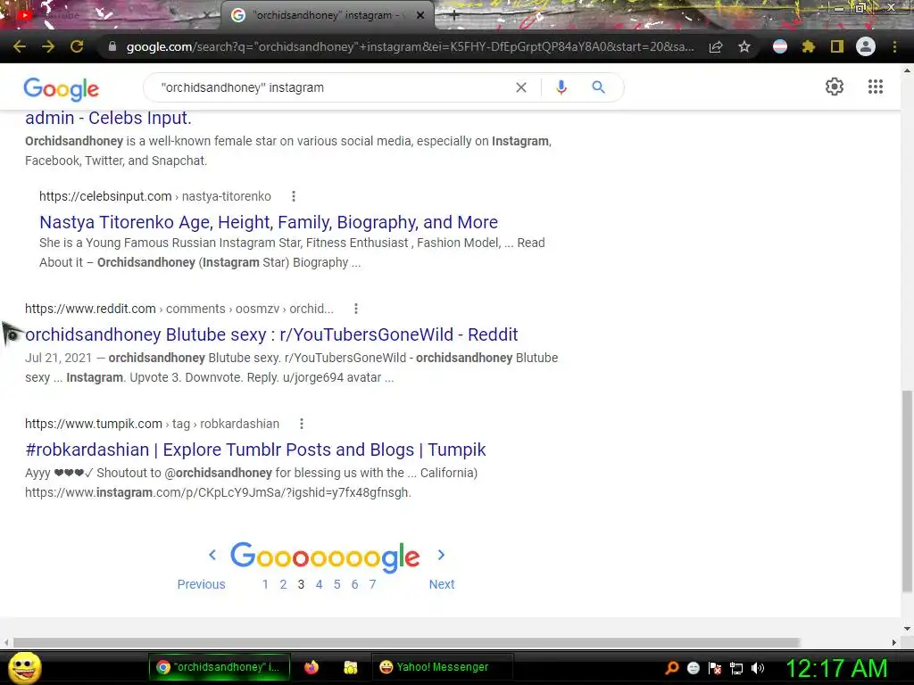Click the 12:17 AM taskbar clock
Image resolution: width=914 pixels, height=685 pixels.
837,668
